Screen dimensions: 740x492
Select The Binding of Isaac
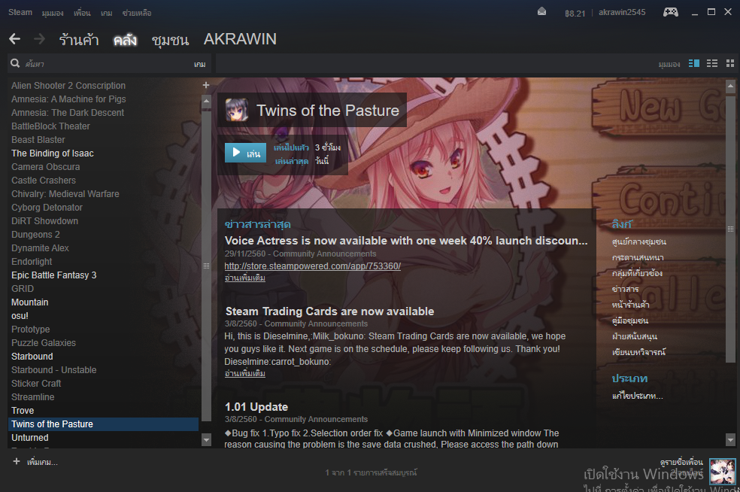(53, 153)
